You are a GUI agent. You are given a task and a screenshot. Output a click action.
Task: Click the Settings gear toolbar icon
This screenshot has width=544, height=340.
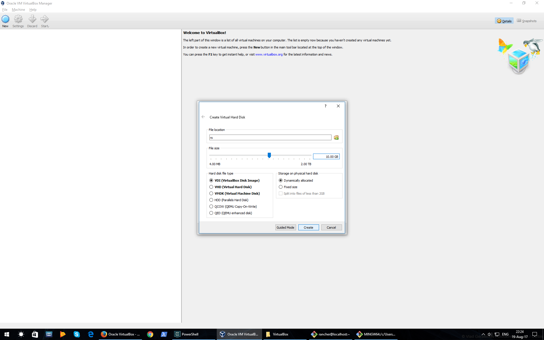[x=18, y=19]
